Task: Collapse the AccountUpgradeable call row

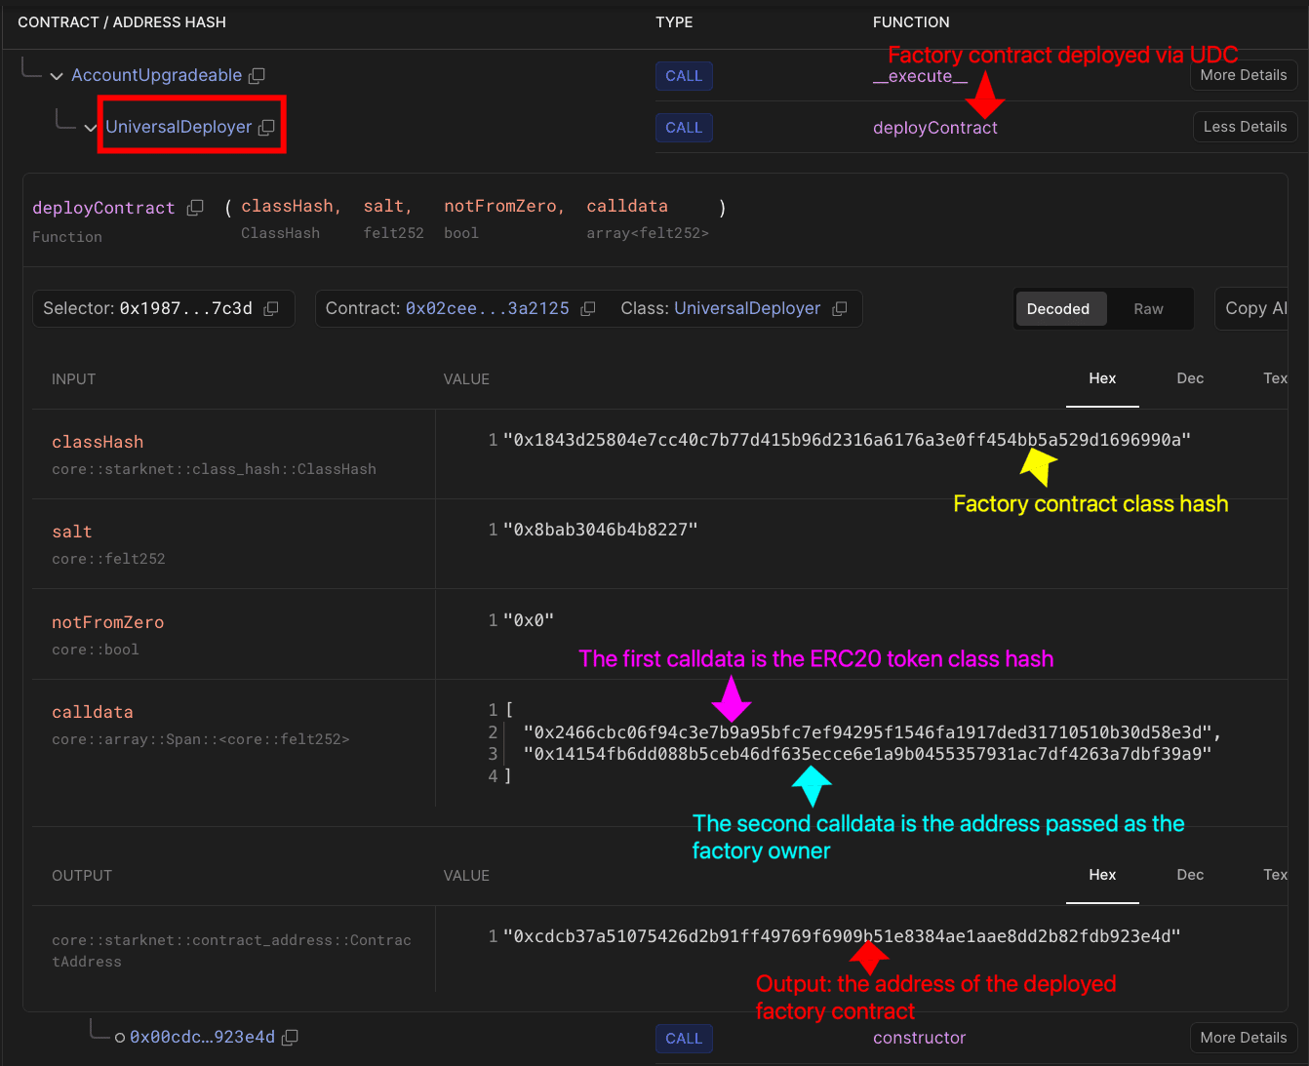Action: (57, 76)
